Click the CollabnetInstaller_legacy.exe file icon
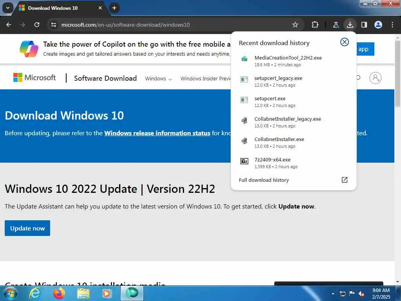Image resolution: width=401 pixels, height=301 pixels. pos(244,120)
